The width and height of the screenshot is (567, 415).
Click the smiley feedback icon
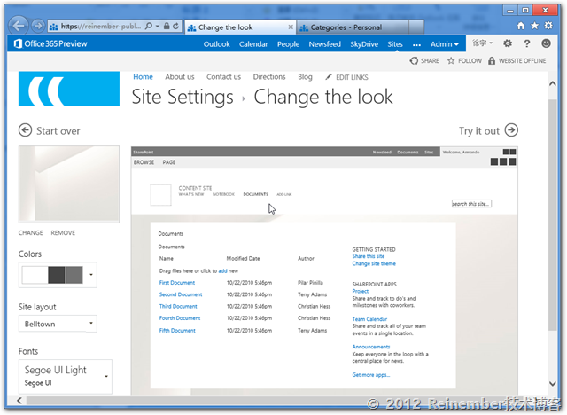[546, 43]
